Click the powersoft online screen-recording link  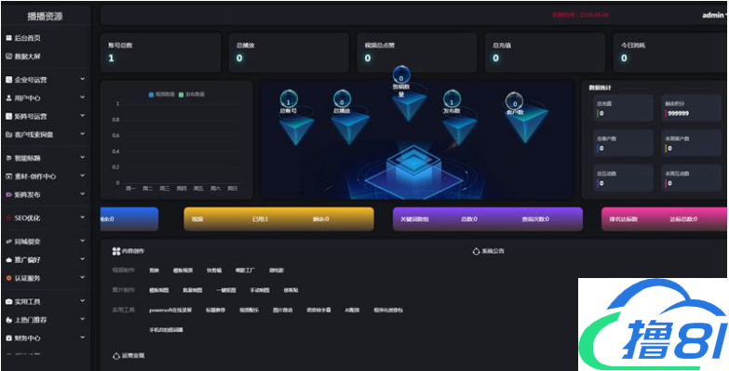pyautogui.click(x=170, y=310)
